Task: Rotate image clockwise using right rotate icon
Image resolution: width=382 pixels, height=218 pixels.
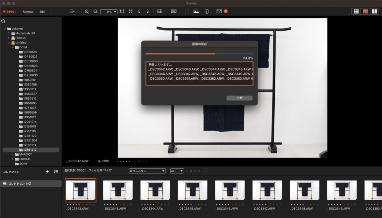Action: point(147,11)
